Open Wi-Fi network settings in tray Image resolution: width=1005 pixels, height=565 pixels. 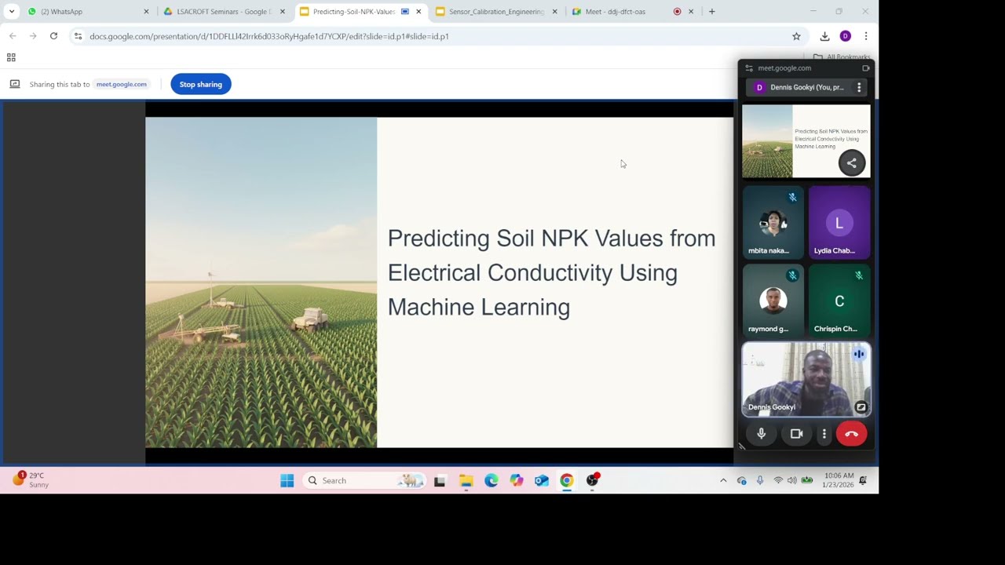pyautogui.click(x=778, y=480)
